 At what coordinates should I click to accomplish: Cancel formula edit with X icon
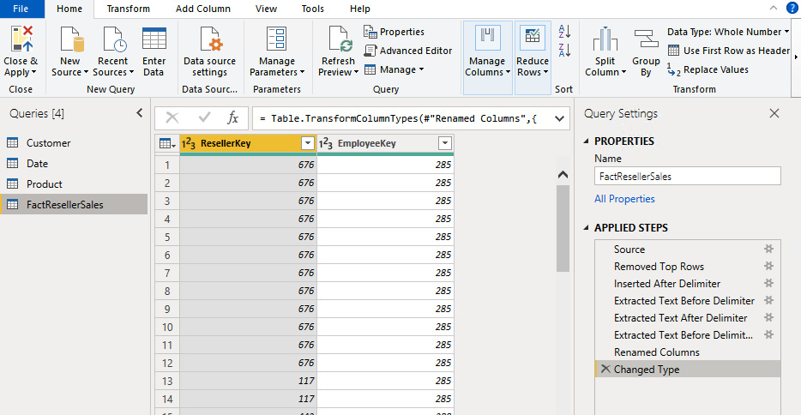point(172,118)
